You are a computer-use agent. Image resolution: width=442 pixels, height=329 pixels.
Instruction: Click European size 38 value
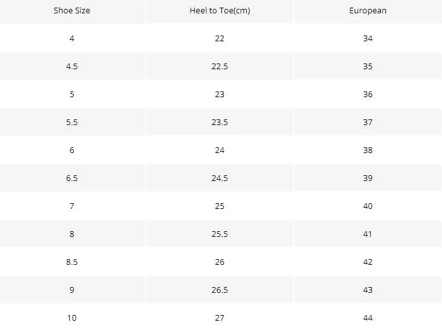click(368, 150)
